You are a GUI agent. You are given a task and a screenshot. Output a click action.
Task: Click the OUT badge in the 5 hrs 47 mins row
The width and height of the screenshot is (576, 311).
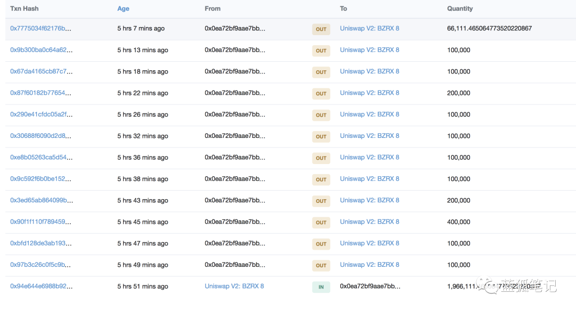point(321,243)
